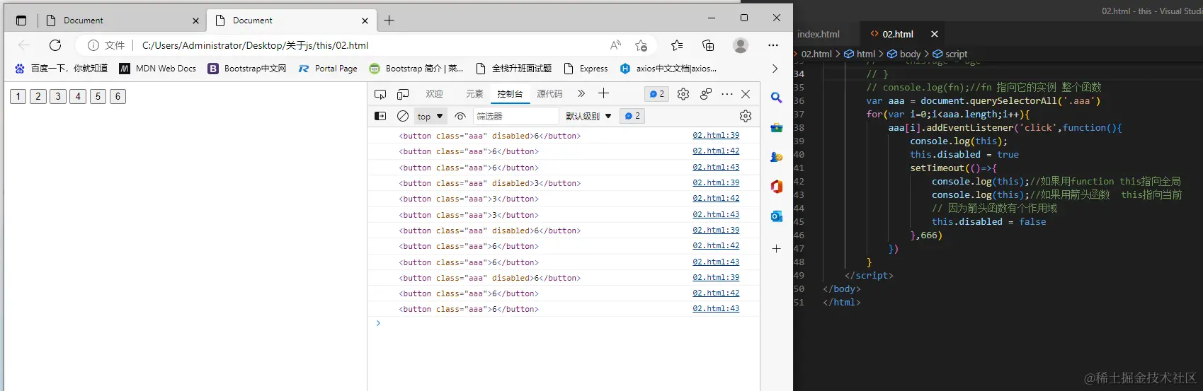
Task: Toggle device emulation icon in DevTools
Action: tap(403, 94)
